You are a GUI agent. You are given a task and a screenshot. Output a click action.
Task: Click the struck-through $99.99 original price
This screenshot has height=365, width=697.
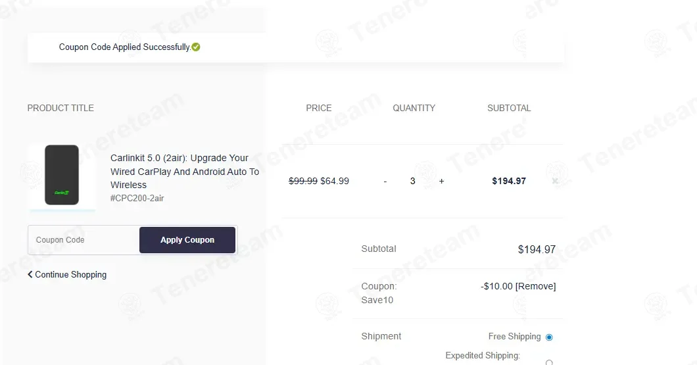pyautogui.click(x=303, y=181)
